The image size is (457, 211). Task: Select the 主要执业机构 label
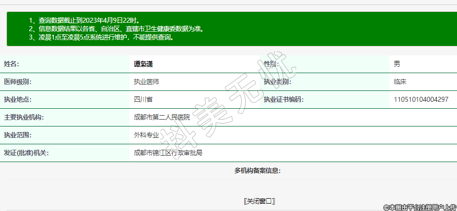point(24,118)
